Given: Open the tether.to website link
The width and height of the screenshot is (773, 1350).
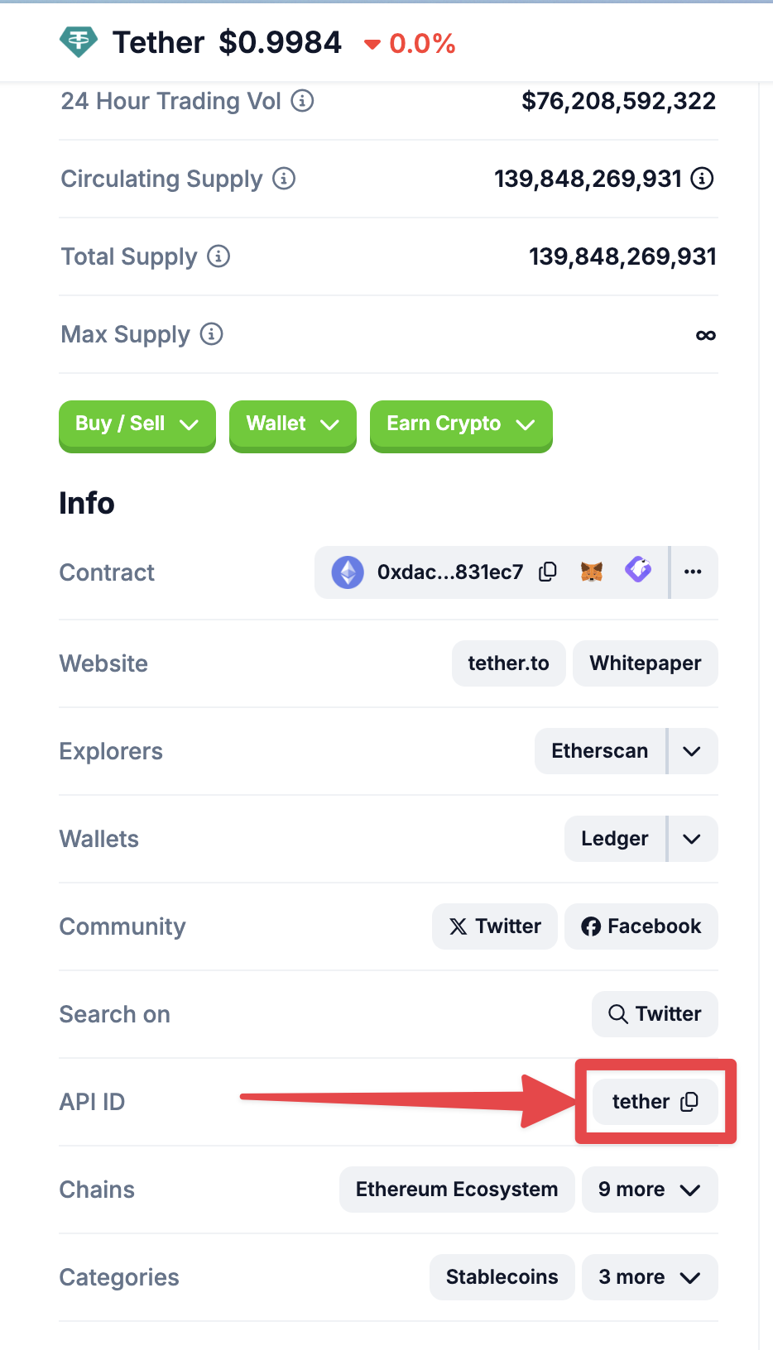Looking at the screenshot, I should point(508,663).
